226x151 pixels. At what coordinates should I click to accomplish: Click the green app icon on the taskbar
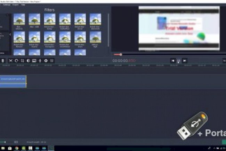point(24,148)
